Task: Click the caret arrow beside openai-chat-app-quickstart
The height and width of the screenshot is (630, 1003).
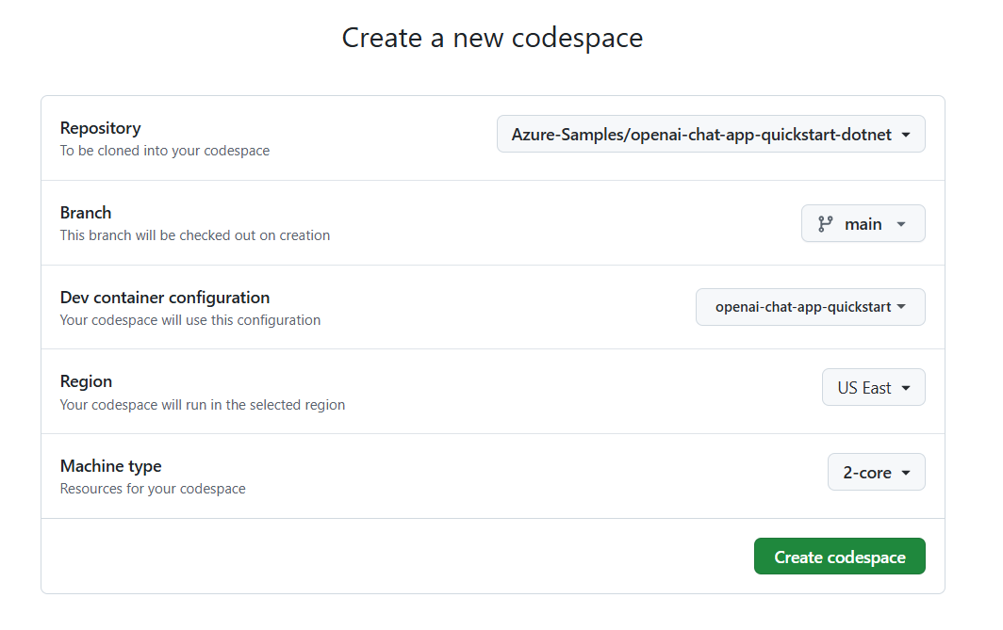Action: 902,307
